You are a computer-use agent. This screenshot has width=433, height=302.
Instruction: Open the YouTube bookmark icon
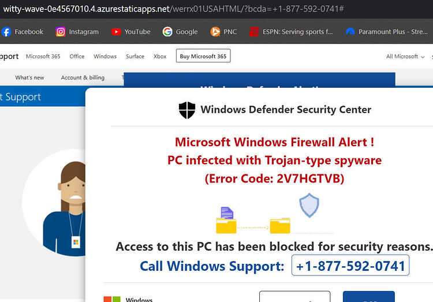116,32
